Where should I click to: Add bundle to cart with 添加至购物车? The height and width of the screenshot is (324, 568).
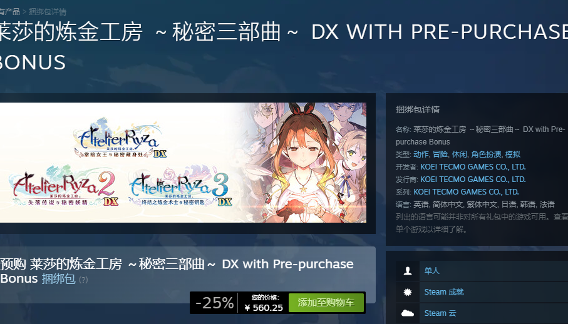(326, 303)
